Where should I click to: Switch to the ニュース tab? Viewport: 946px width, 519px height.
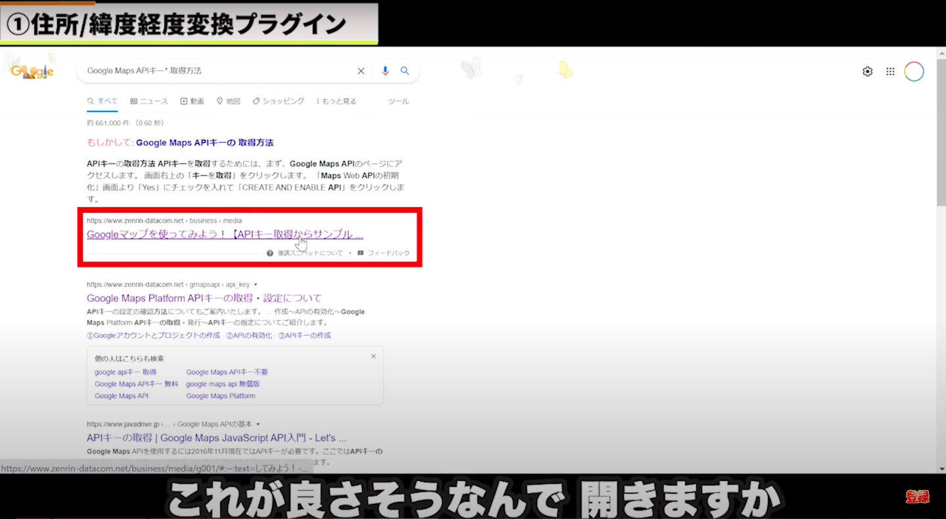point(149,101)
